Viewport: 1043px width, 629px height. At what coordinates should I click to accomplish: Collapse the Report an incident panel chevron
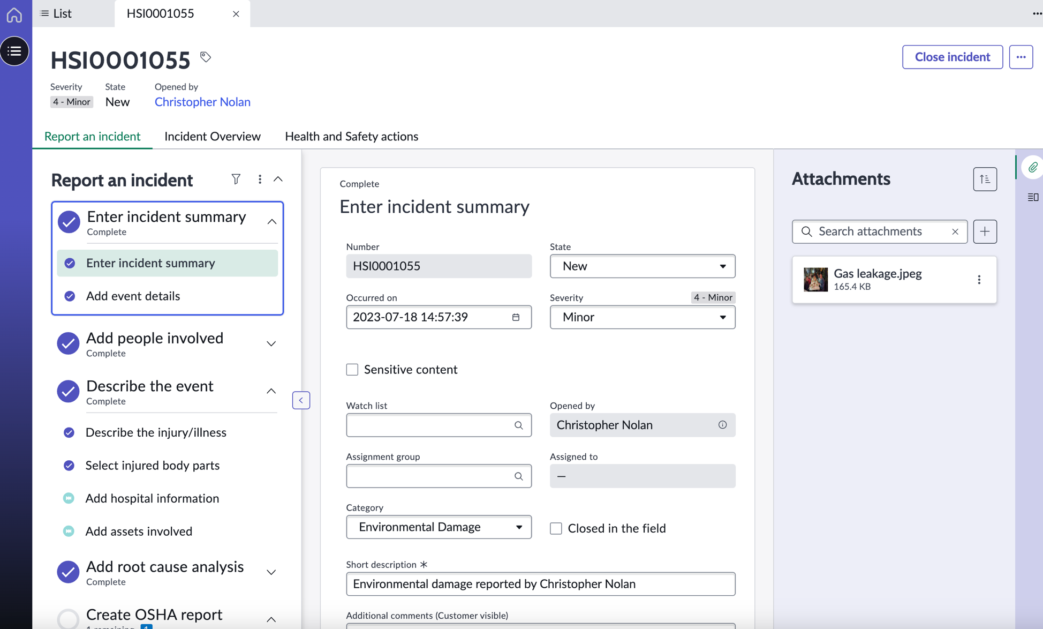[x=278, y=179]
